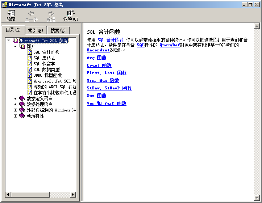Click the purple book icon for 数据定义语言
This screenshot has height=203, width=262.
click(x=22, y=98)
